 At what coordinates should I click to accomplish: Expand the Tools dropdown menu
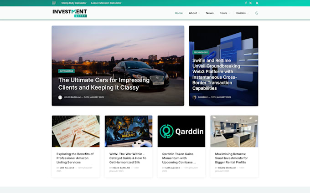225,13
